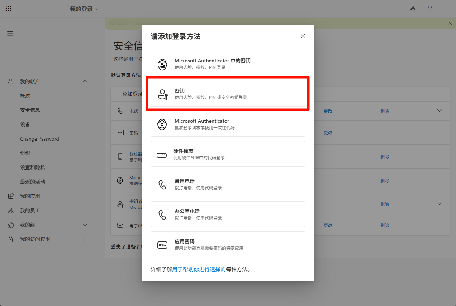Screen dimensions: 456x306
Task: Click the 我的组 people icon
Action: [x=11, y=225]
